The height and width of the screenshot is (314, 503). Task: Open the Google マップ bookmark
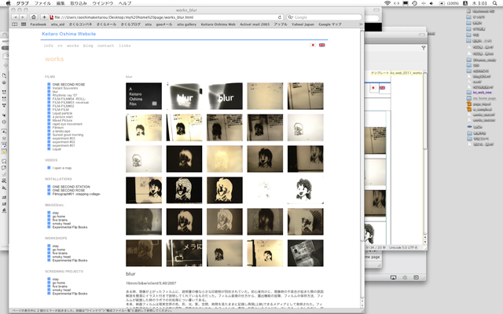point(330,24)
